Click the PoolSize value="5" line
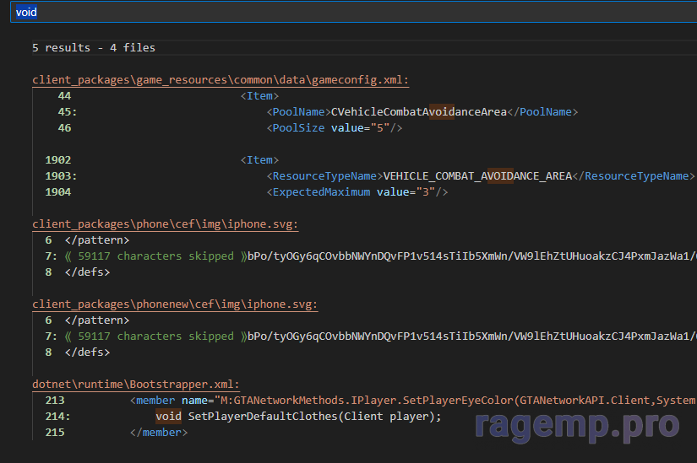Viewport: 697px width, 463px height. 335,128
